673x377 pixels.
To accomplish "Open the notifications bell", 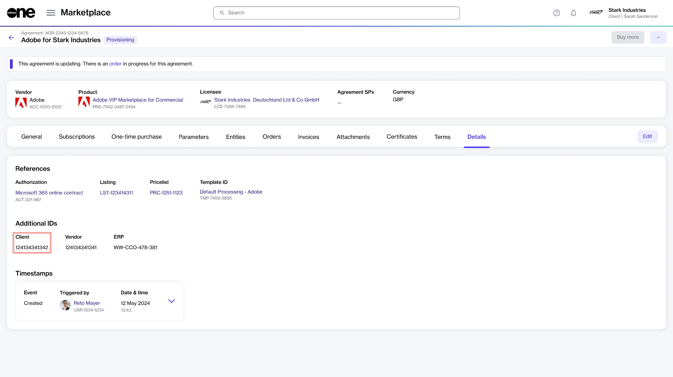I will pyautogui.click(x=573, y=13).
